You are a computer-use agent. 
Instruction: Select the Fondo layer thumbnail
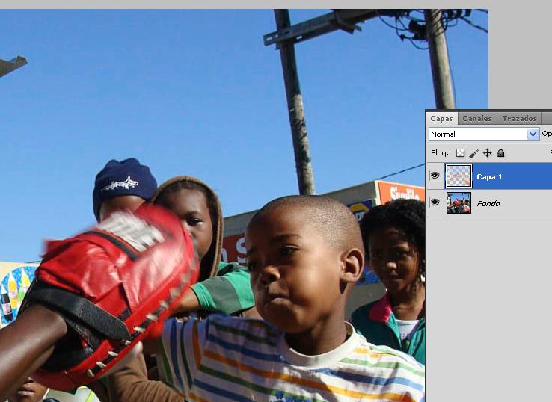pyautogui.click(x=459, y=202)
